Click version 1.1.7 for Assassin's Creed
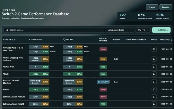Viewport: 174px width, 109px height. point(116,82)
